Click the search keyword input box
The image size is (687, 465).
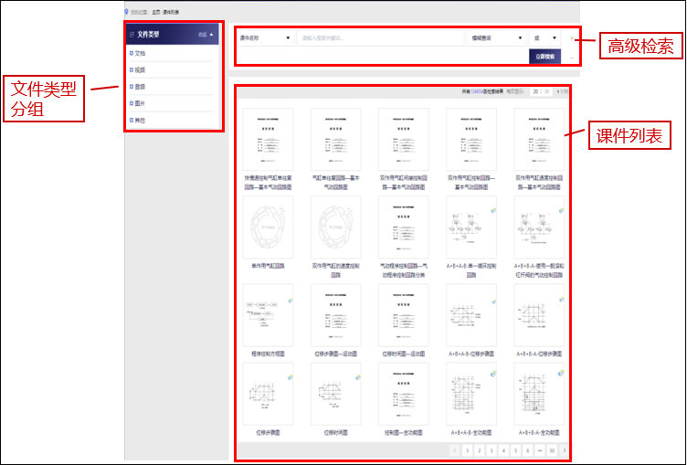coord(380,38)
